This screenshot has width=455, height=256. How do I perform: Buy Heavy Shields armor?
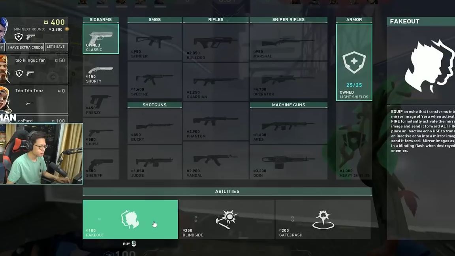(x=354, y=141)
